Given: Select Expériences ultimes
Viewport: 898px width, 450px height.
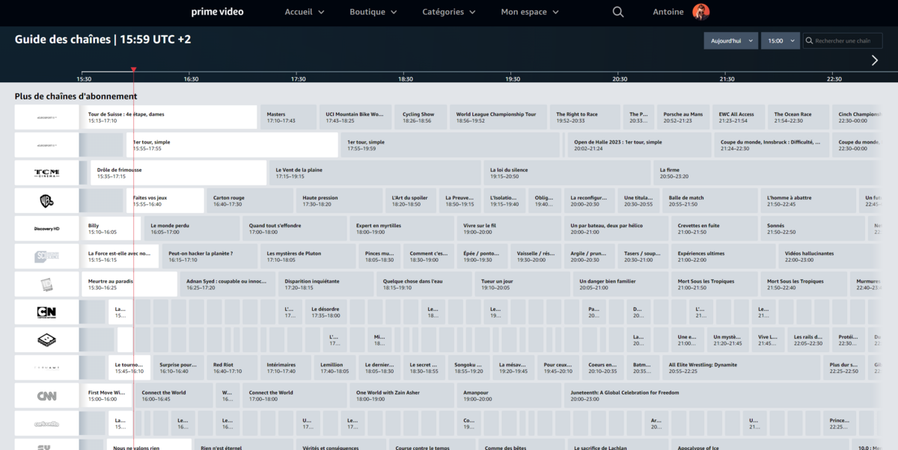Looking at the screenshot, I should click(x=724, y=256).
